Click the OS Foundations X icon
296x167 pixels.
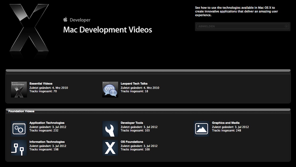[x=110, y=148]
